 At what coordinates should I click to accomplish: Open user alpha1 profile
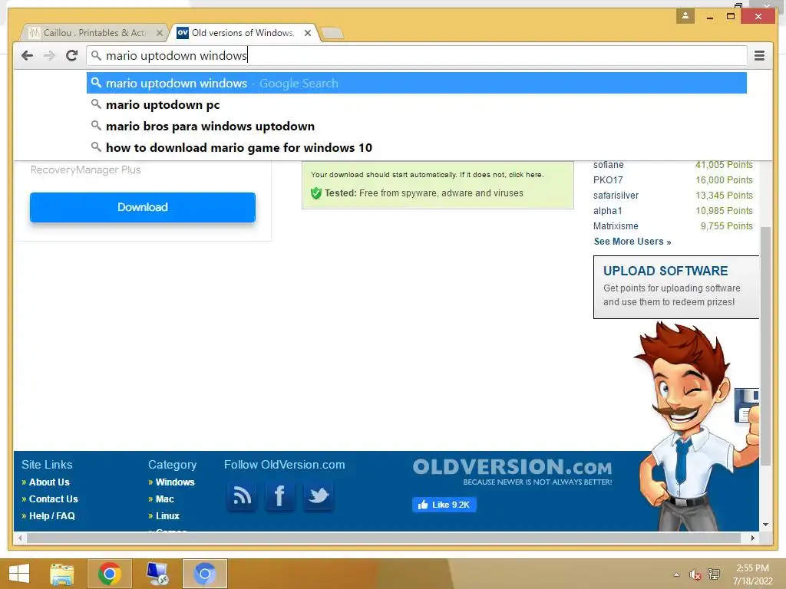608,211
